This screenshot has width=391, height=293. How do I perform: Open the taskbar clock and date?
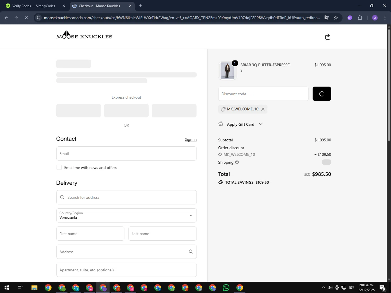point(366,288)
